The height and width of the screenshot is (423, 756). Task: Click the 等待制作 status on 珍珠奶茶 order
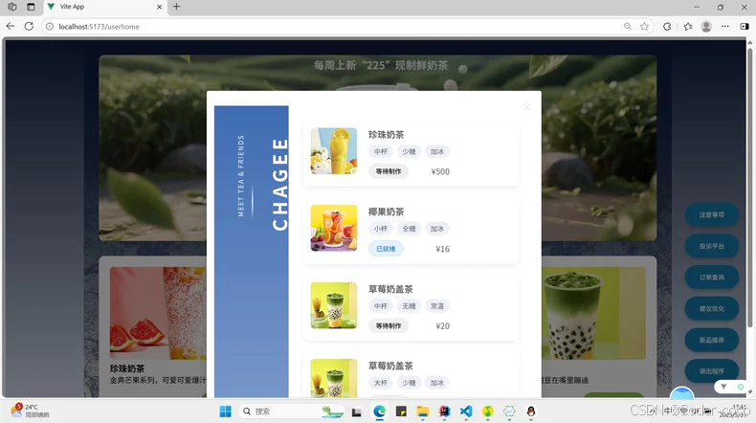point(389,171)
